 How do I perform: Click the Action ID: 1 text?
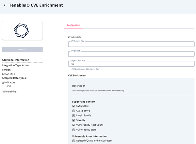pyautogui.click(x=8, y=74)
